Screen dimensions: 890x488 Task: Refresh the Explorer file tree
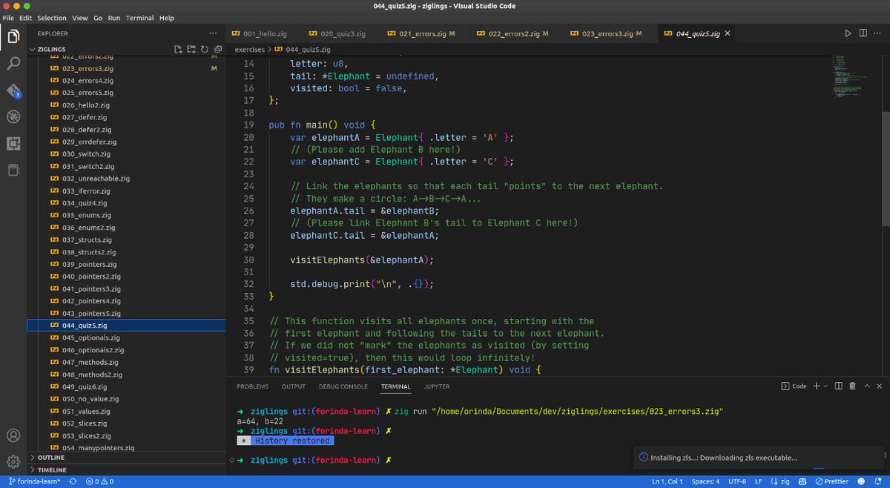click(204, 49)
